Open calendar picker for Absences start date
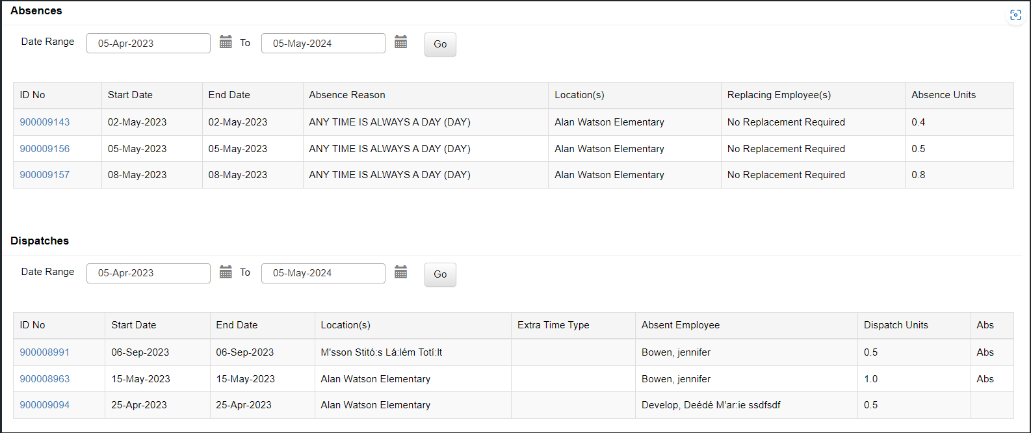 coord(226,42)
